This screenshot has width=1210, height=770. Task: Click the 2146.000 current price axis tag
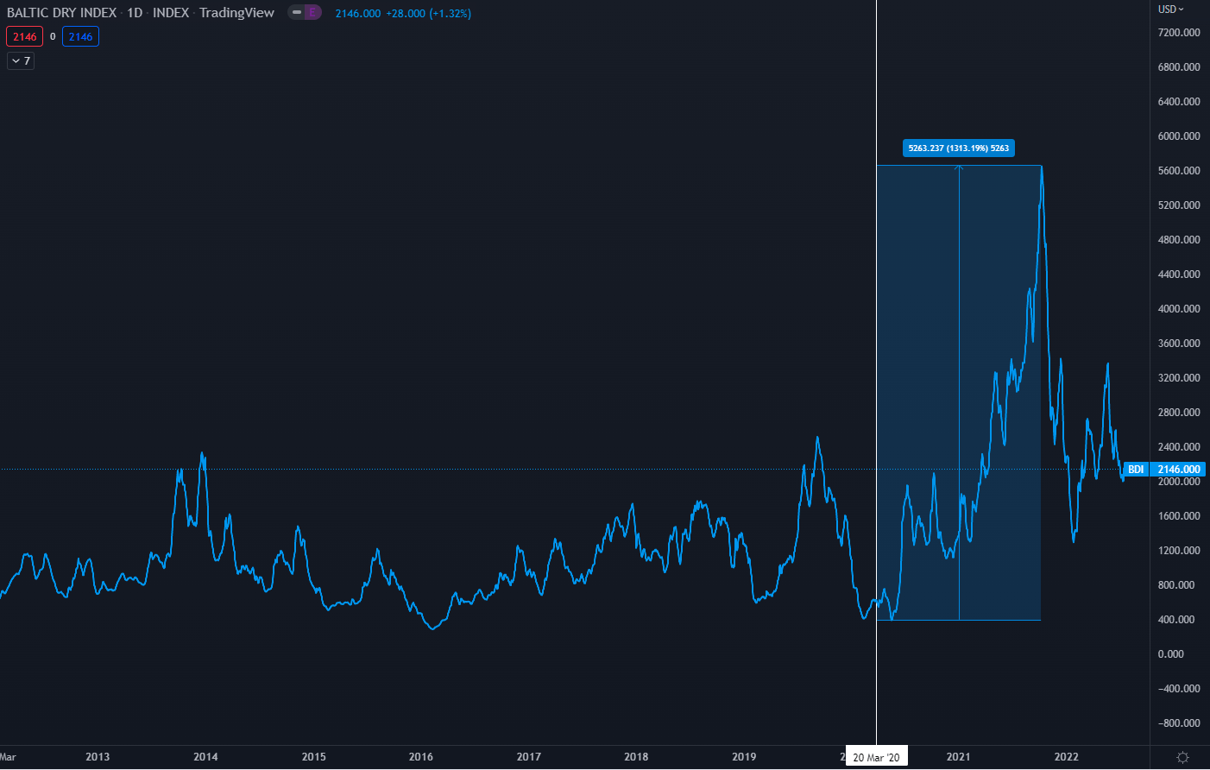1178,470
